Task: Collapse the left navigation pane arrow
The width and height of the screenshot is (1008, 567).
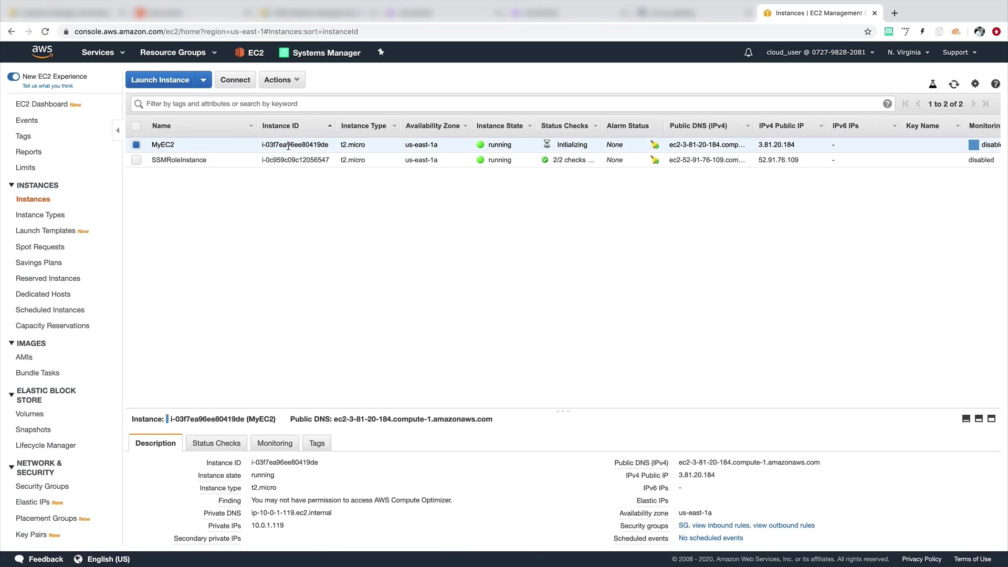Action: pyautogui.click(x=118, y=130)
